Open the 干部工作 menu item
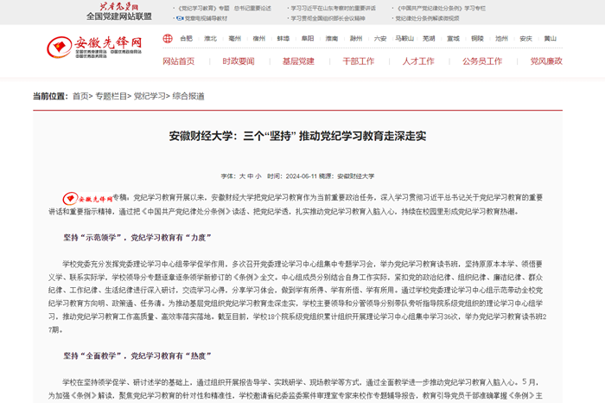The width and height of the screenshot is (605, 403). click(358, 61)
